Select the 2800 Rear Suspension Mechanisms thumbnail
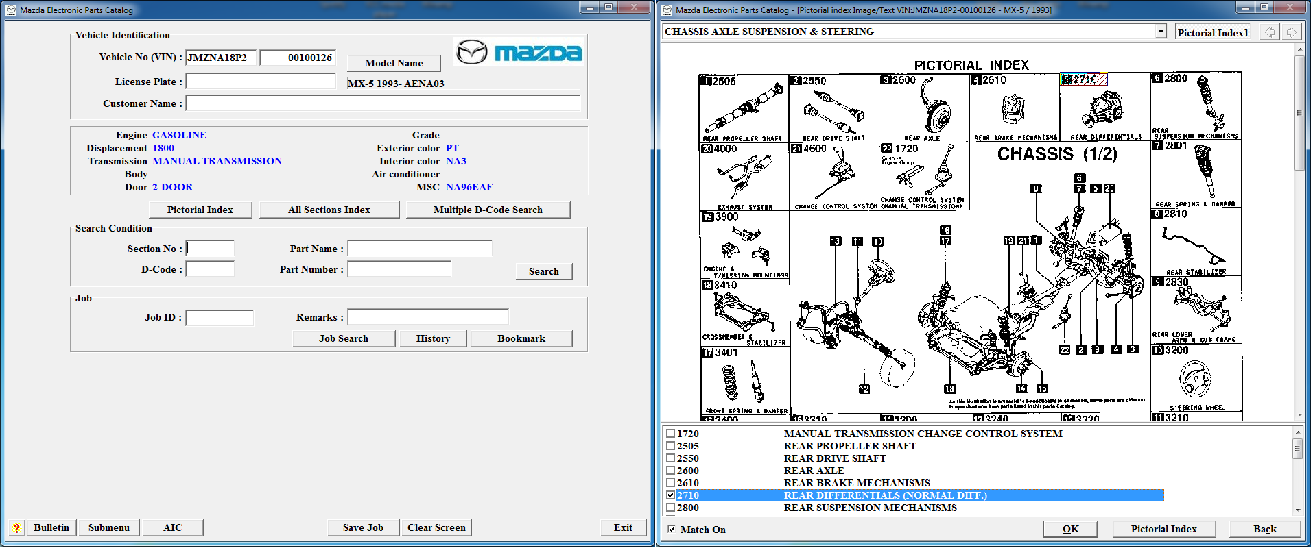 click(1196, 106)
